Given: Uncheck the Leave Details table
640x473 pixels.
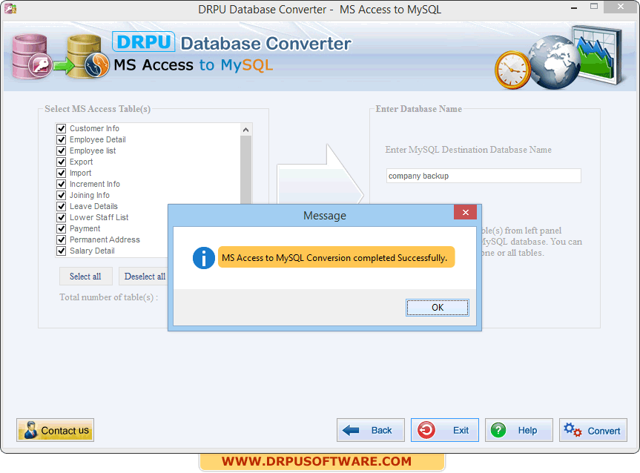Looking at the screenshot, I should [62, 207].
